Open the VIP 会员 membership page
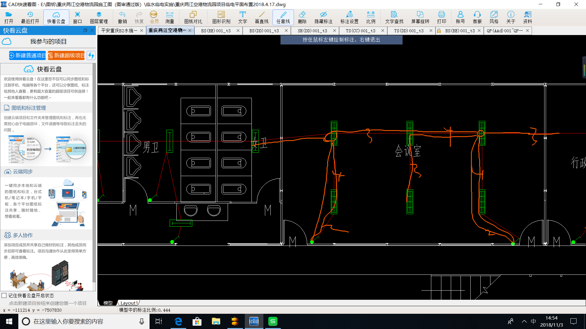Image resolution: width=586 pixels, height=329 pixels. click(x=154, y=17)
